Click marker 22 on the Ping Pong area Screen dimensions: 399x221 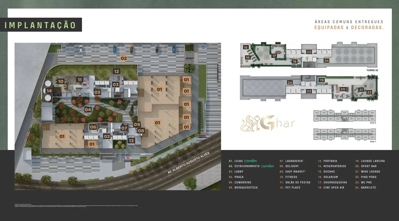[369, 92]
